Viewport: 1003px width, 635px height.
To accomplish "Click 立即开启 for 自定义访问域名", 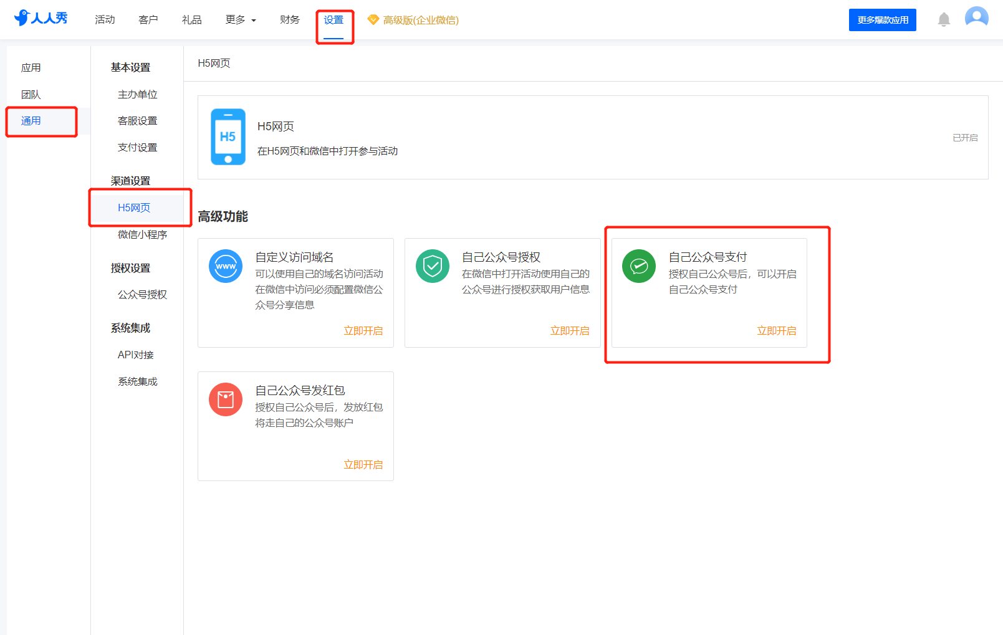I will coord(363,331).
